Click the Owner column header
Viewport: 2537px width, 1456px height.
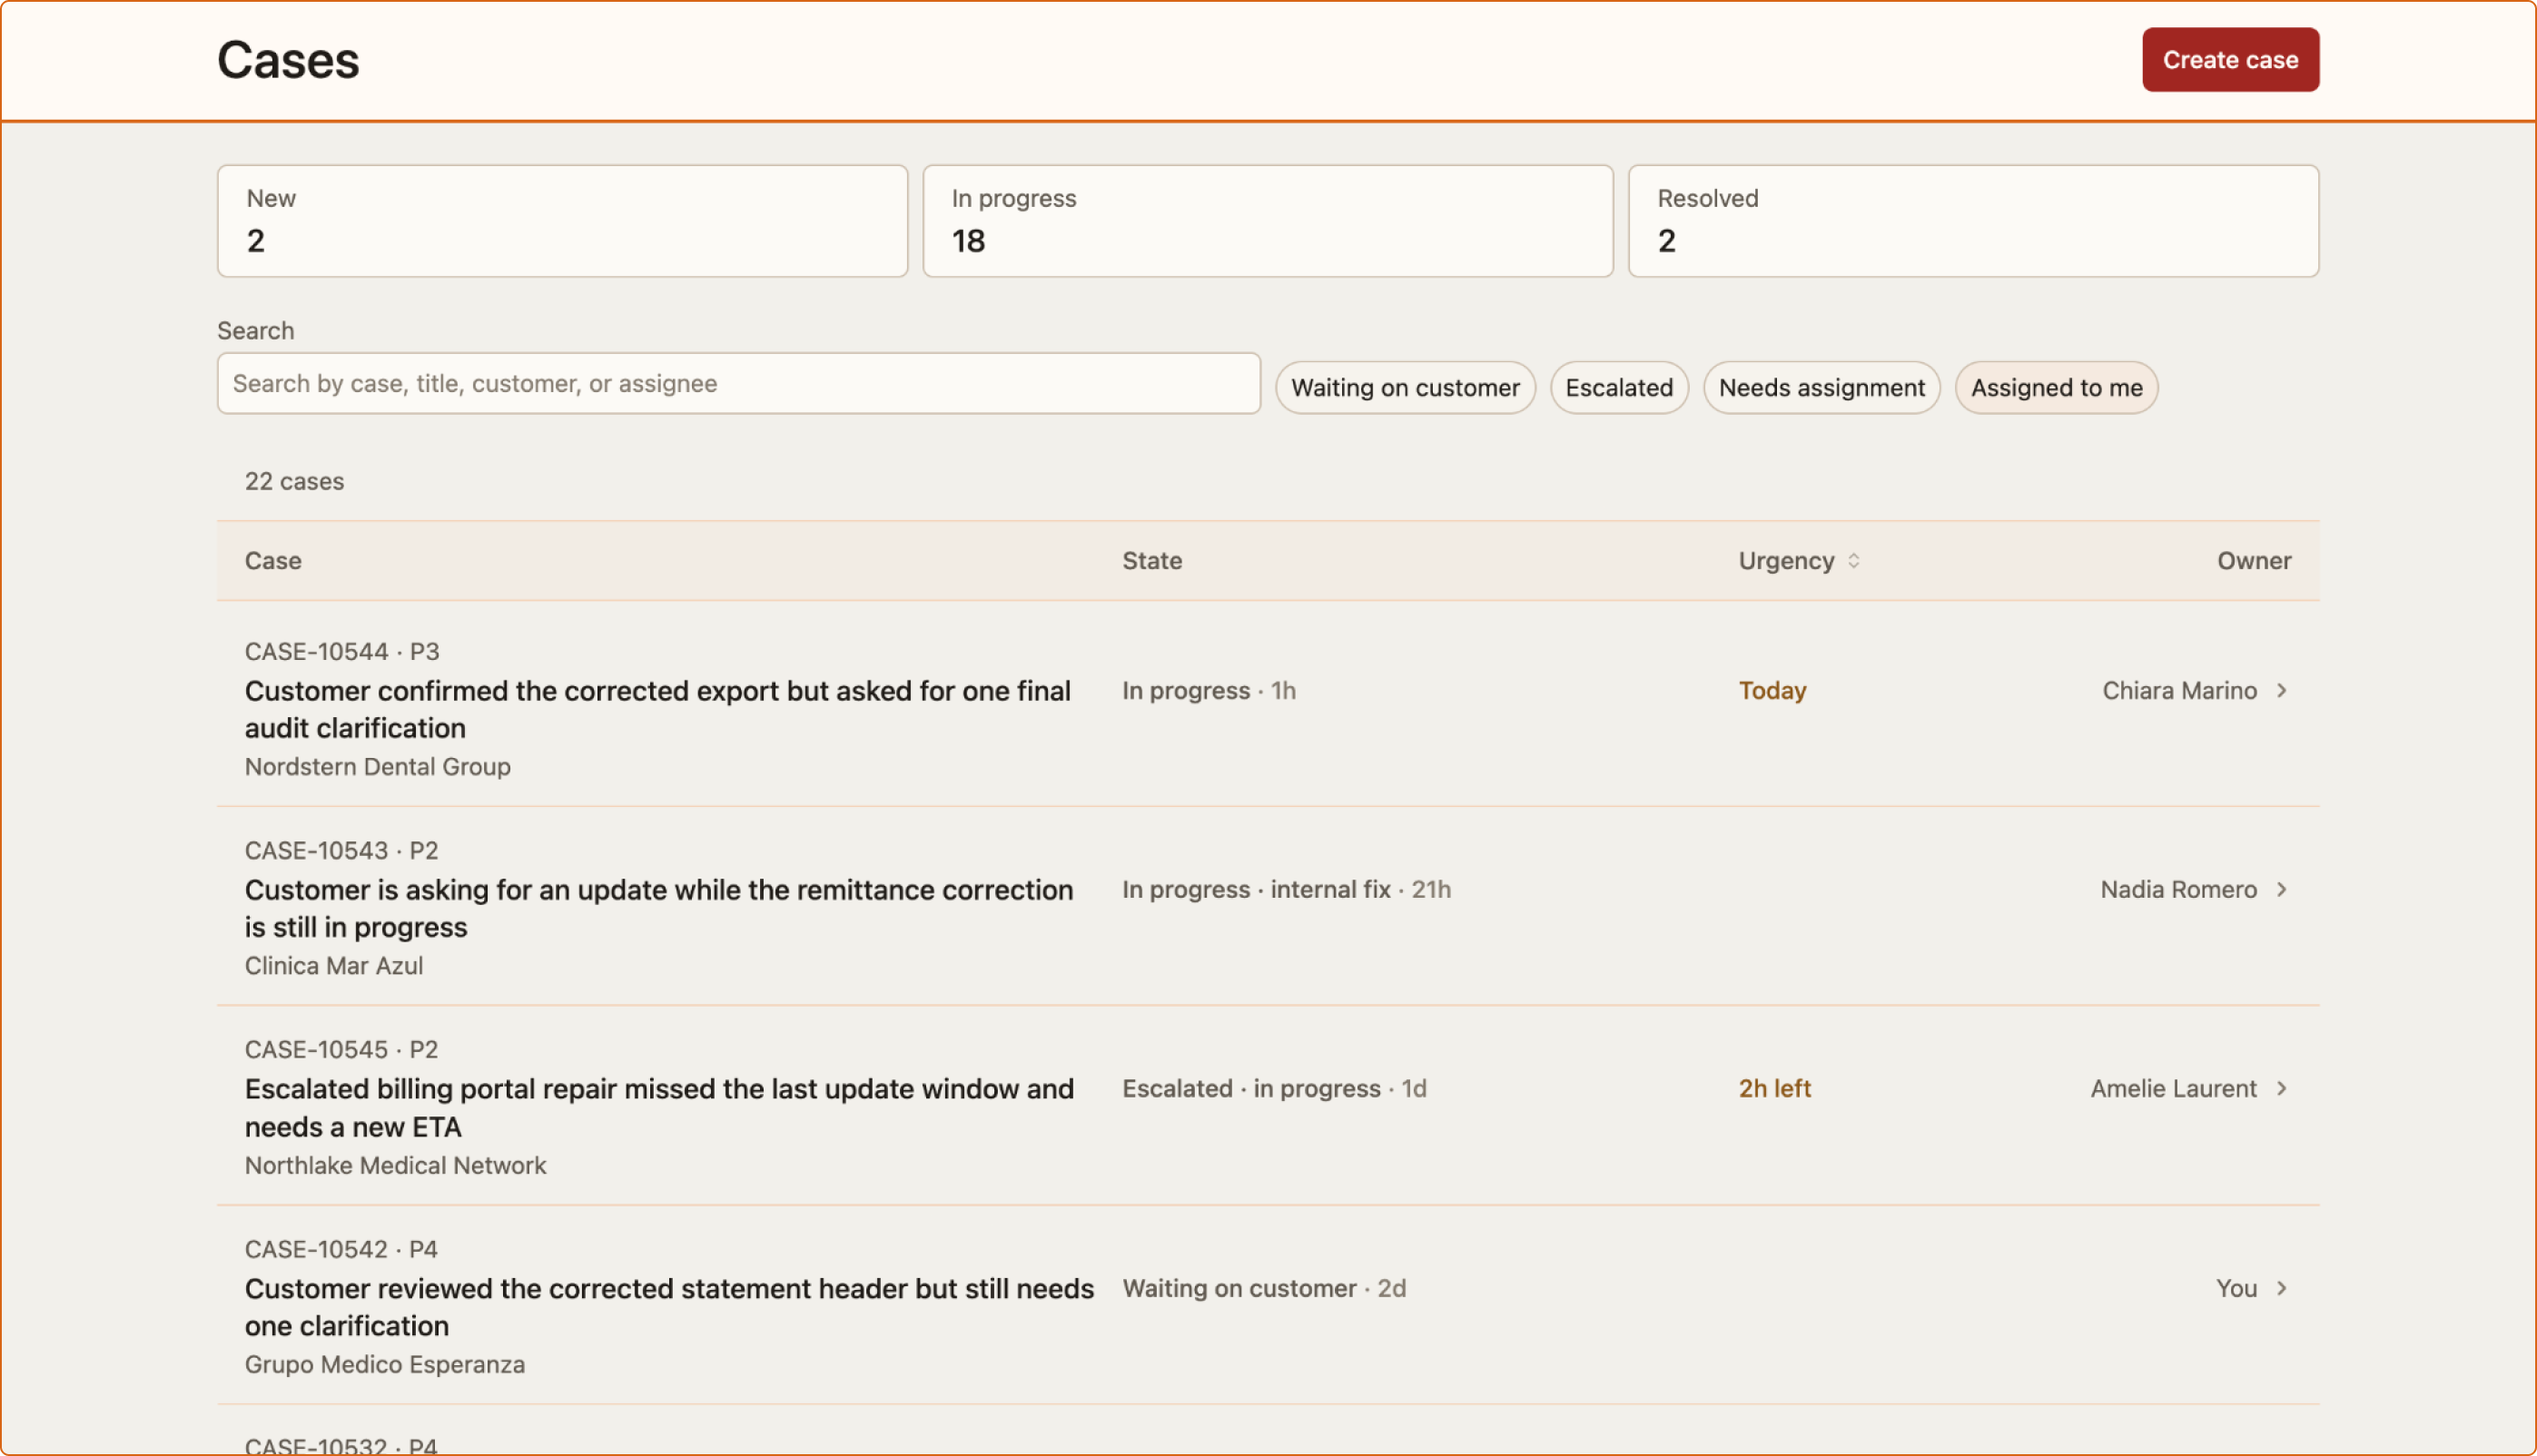pyautogui.click(x=2253, y=561)
